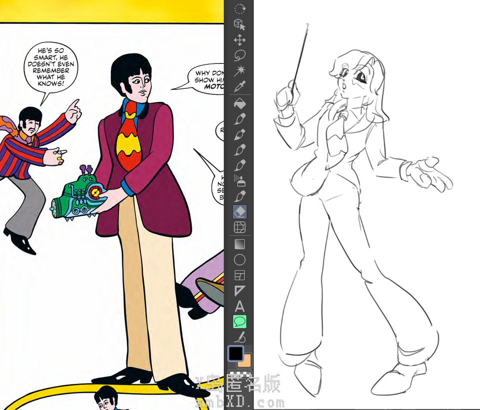Screen dimensions: 480x410
Task: Select the Text tool
Action: click(240, 306)
